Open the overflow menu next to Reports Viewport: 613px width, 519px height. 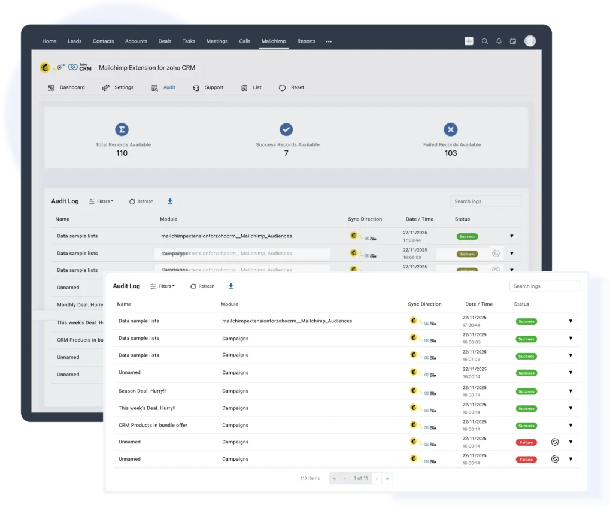328,41
